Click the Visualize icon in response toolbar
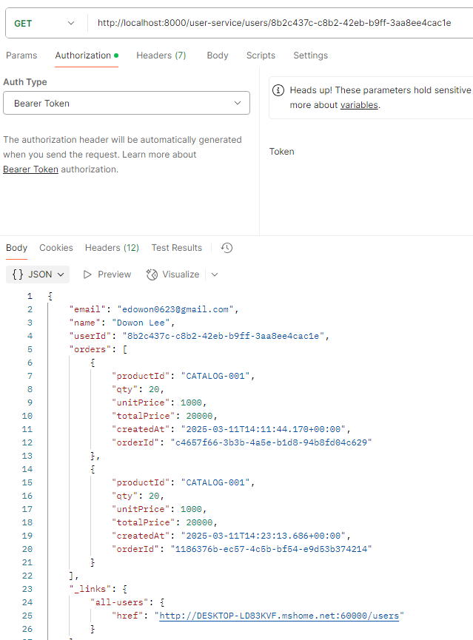This screenshot has height=640, width=473. pyautogui.click(x=152, y=274)
